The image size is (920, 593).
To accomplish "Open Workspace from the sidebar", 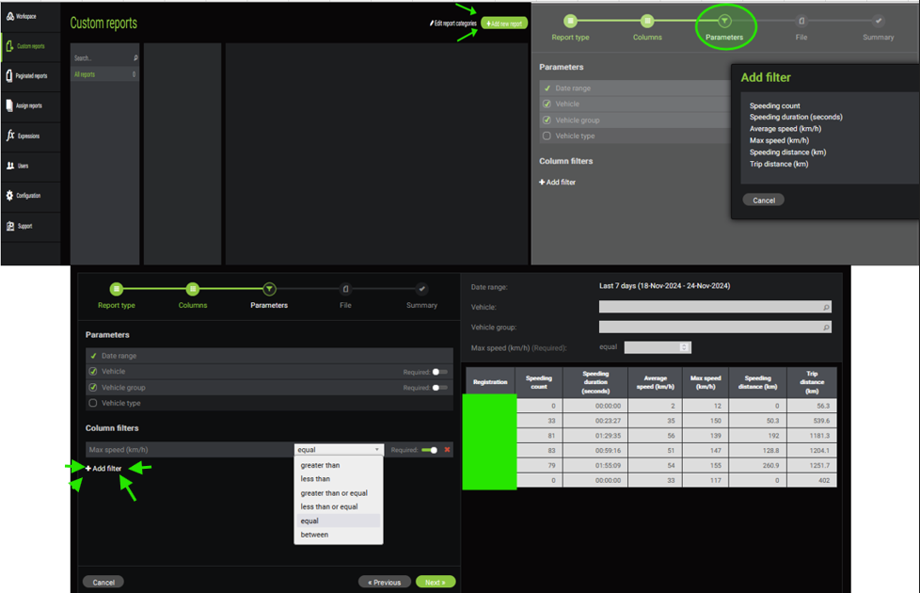I will pos(26,16).
